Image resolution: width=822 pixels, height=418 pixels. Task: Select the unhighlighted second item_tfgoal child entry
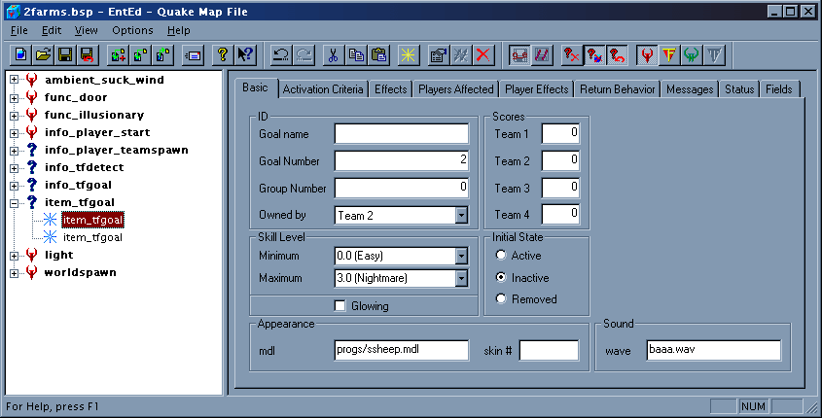pyautogui.click(x=92, y=238)
